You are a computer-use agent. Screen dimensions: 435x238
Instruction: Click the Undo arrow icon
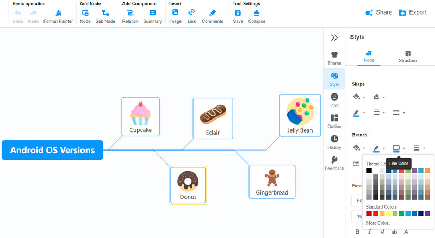(18, 12)
